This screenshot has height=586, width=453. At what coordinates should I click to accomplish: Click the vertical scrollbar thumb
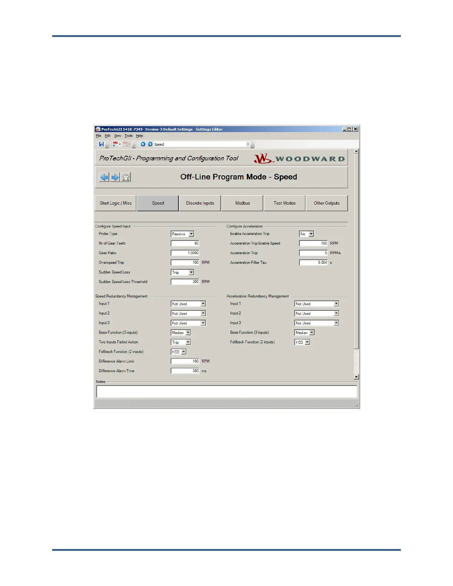point(356,252)
